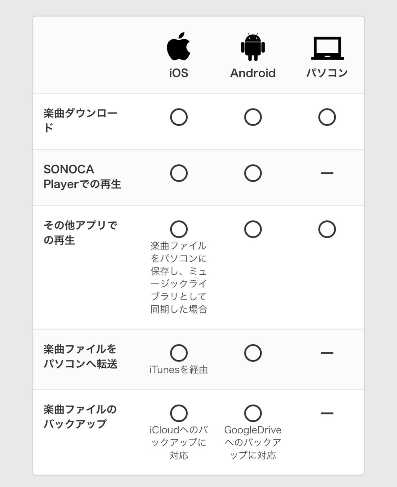Image resolution: width=397 pixels, height=487 pixels.
Task: Click the パソコン dash for 楽曲ファイルのバックアップ
Action: pos(327,413)
